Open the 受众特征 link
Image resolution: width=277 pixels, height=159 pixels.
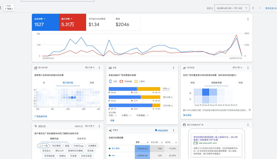[x=187, y=115]
